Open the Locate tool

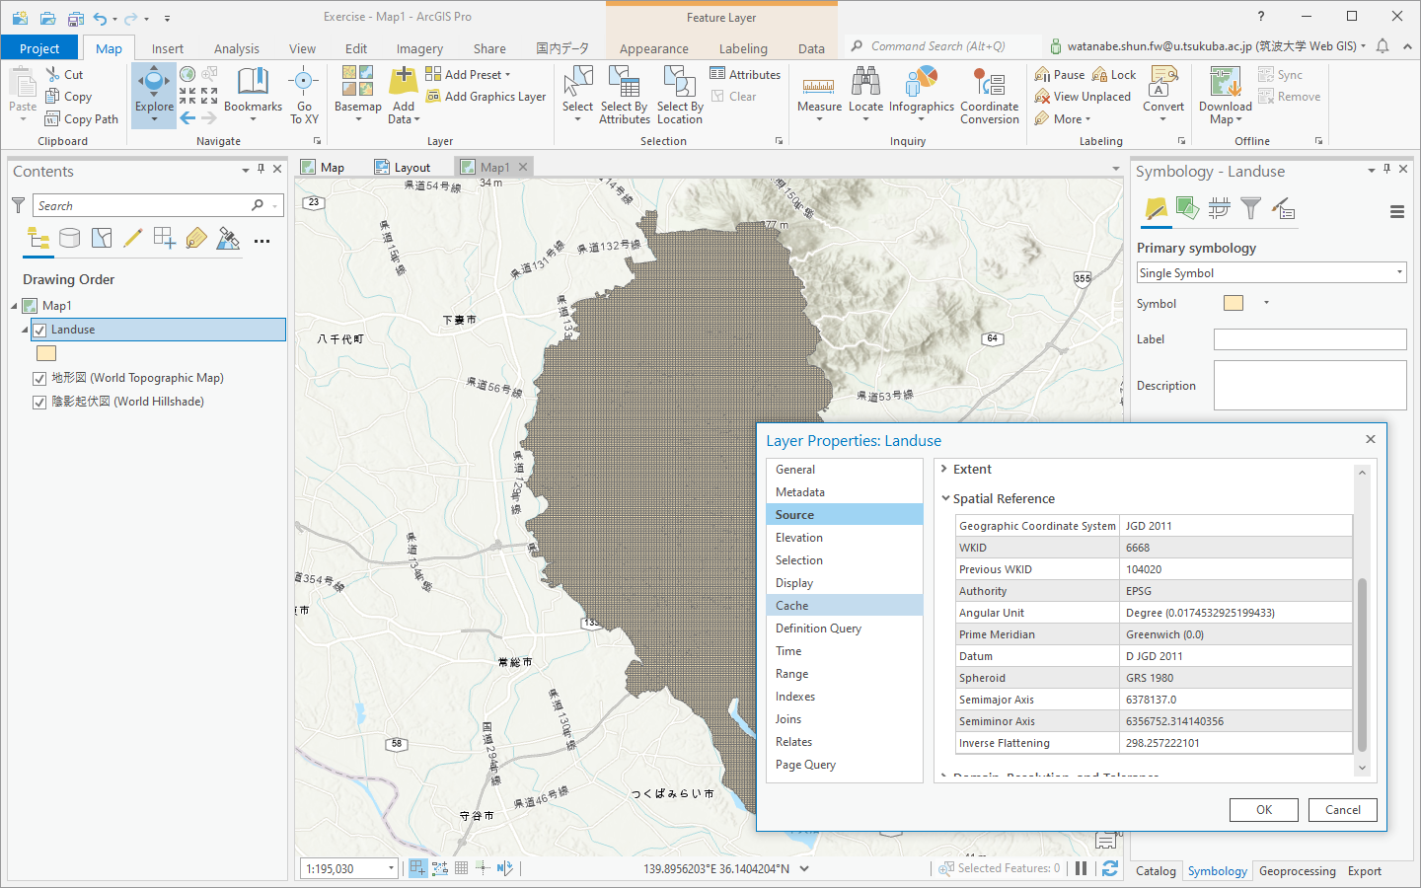tap(865, 95)
